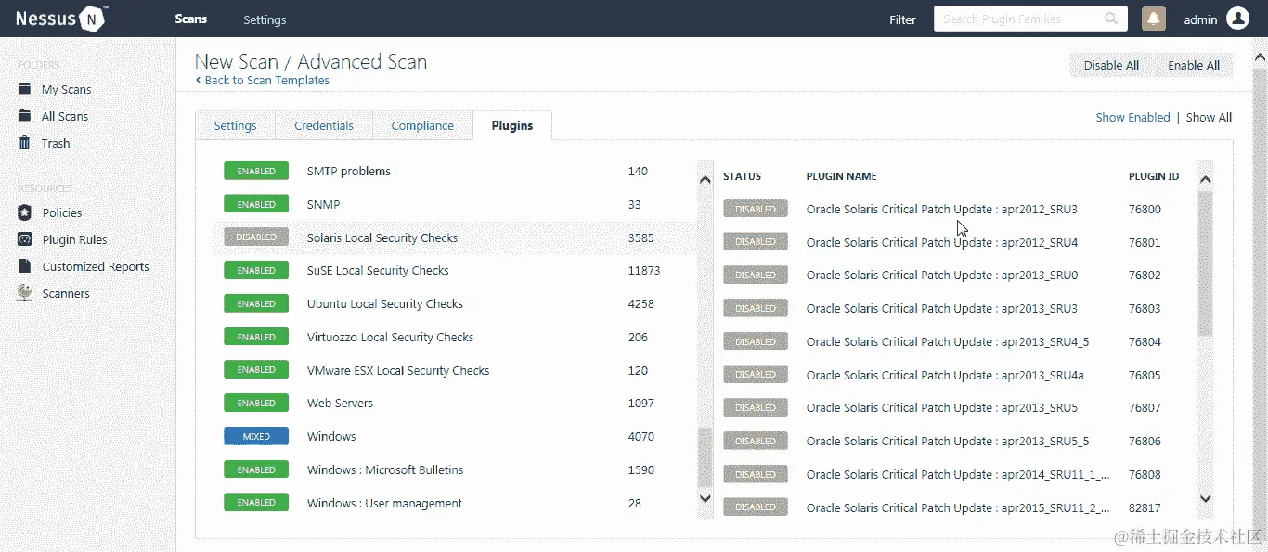Toggle DISABLED status for plugin 76801

756,242
